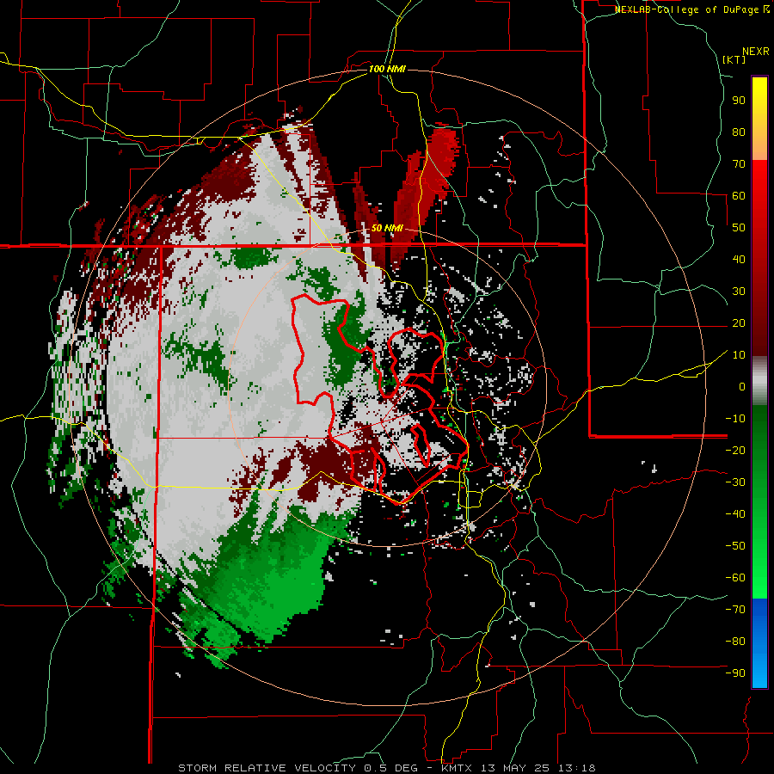
Task: Click the -40 value on the velocity scale
Action: tap(735, 514)
